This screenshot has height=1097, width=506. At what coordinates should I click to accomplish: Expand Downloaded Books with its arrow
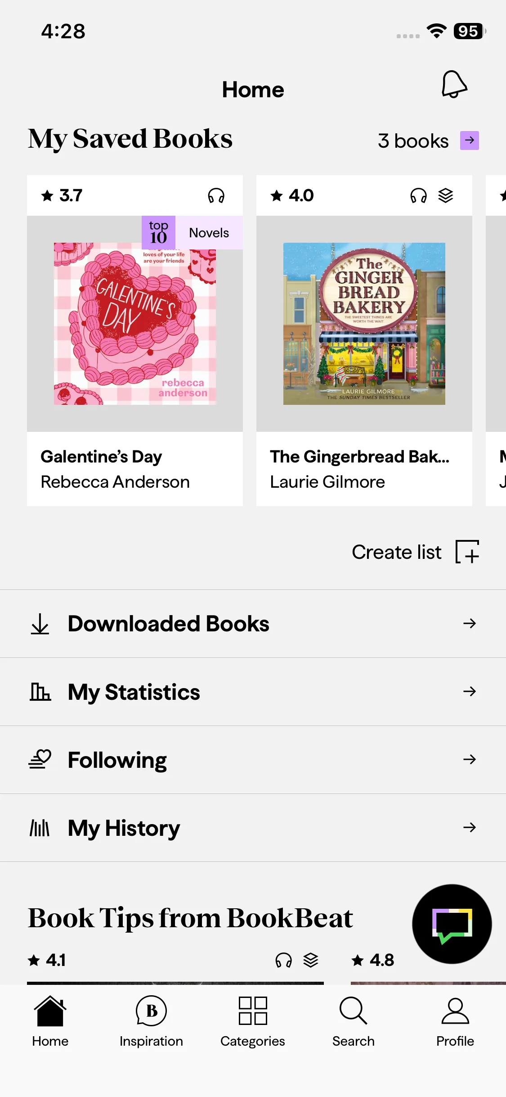click(x=469, y=623)
